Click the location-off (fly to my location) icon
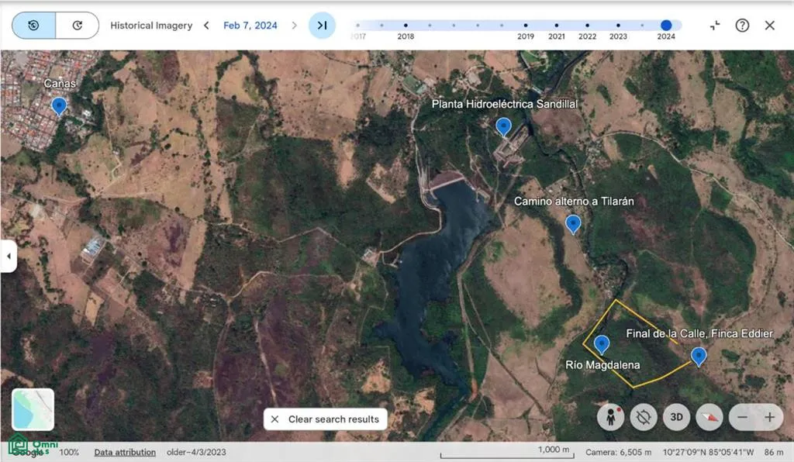Screen dimensions: 794x462 (644, 417)
